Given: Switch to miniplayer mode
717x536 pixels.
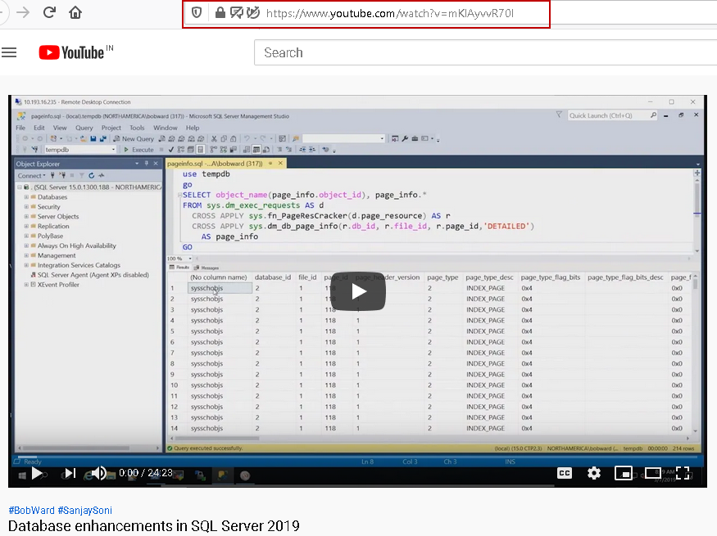Looking at the screenshot, I should click(624, 473).
